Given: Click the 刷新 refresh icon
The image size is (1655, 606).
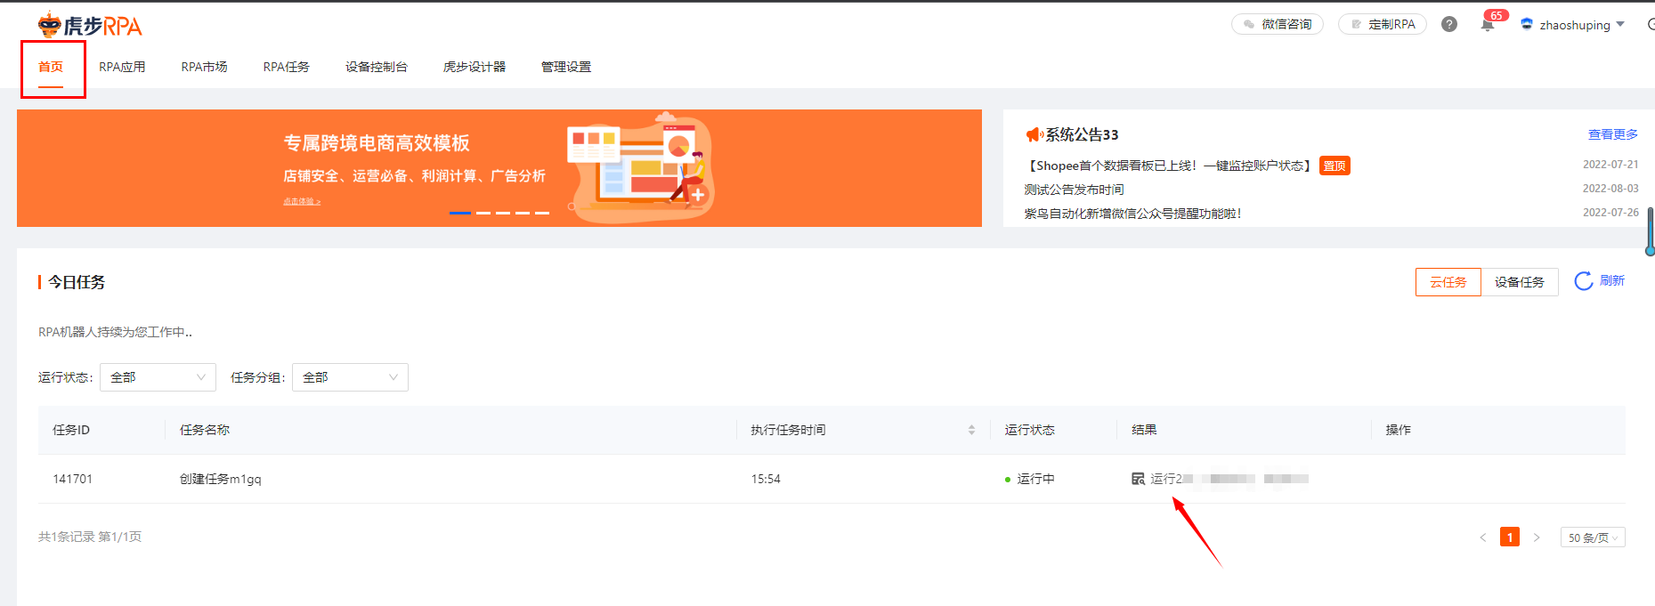Looking at the screenshot, I should click(1584, 281).
